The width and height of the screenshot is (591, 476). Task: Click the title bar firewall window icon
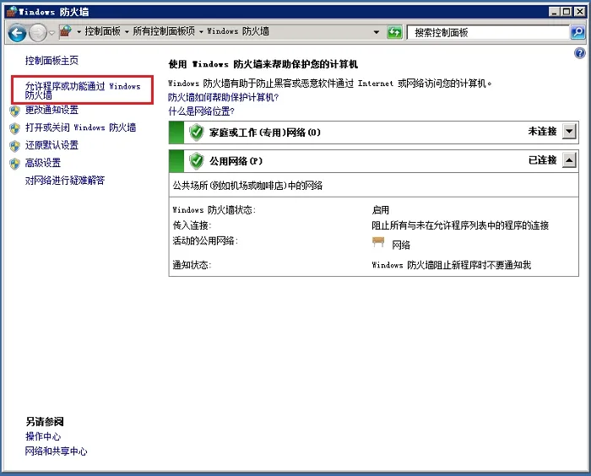(12, 11)
